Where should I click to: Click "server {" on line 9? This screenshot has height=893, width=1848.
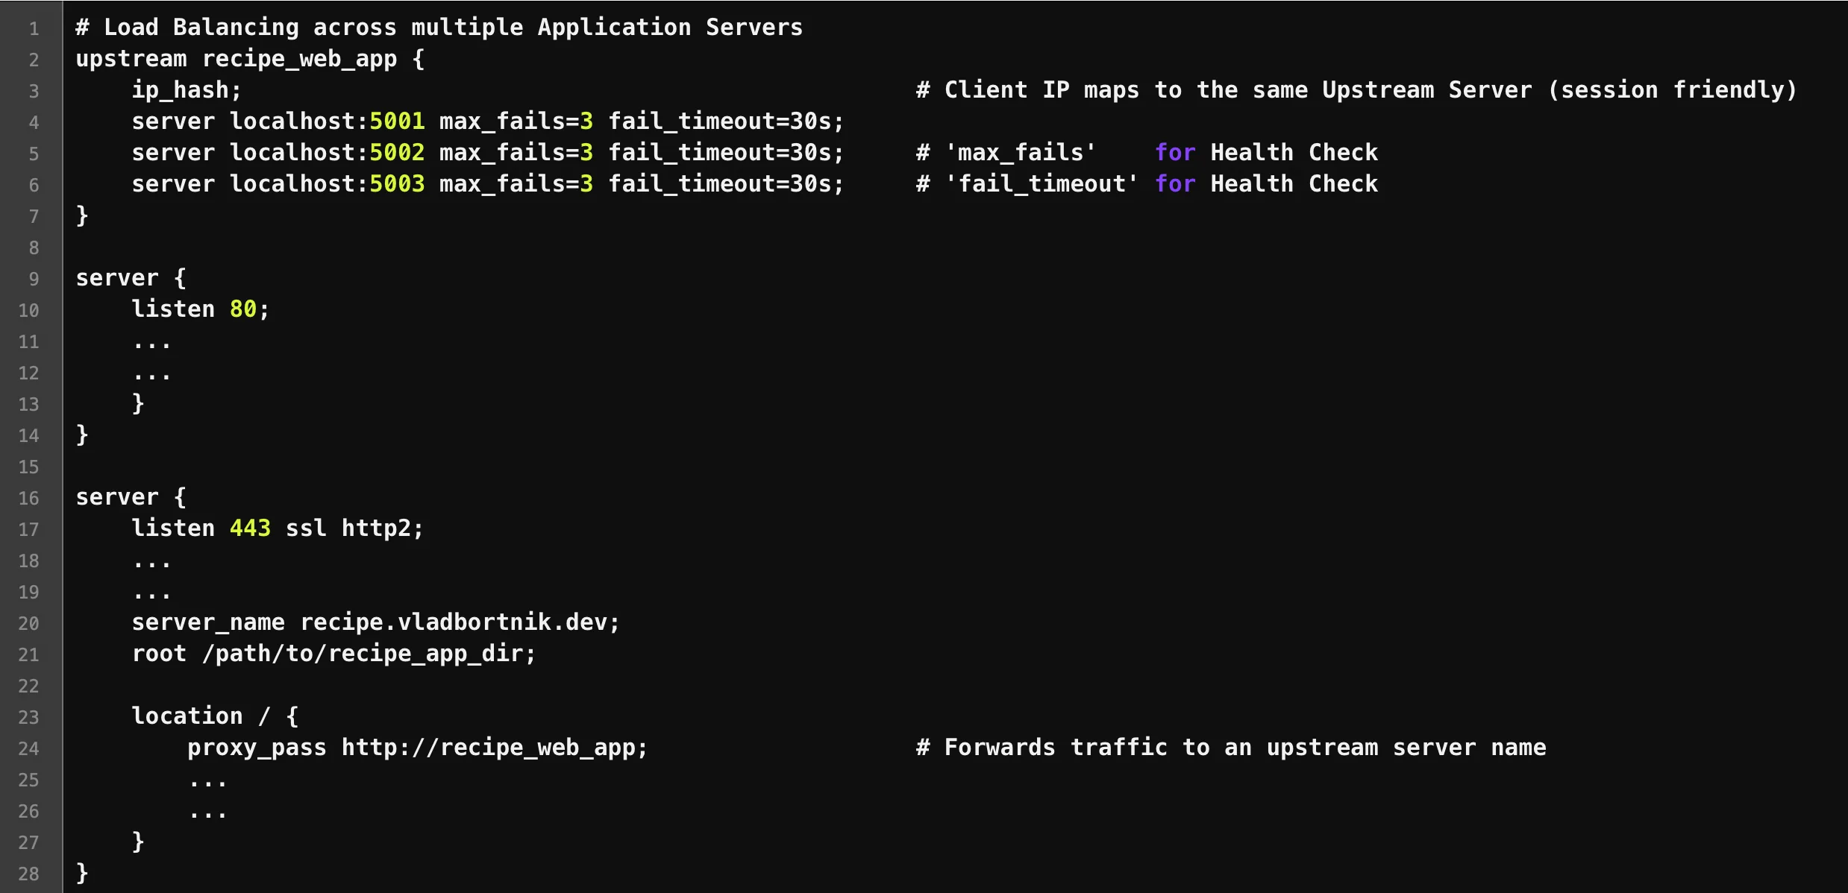pos(131,278)
